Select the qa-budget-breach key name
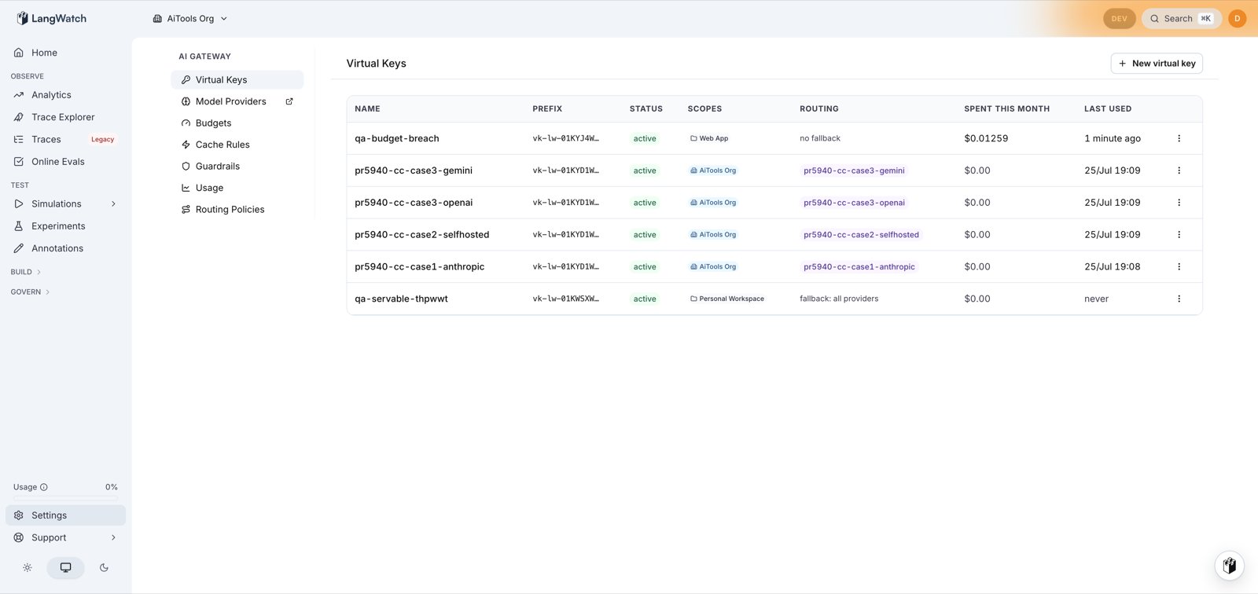Screen dimensions: 1258x594 pos(397,138)
